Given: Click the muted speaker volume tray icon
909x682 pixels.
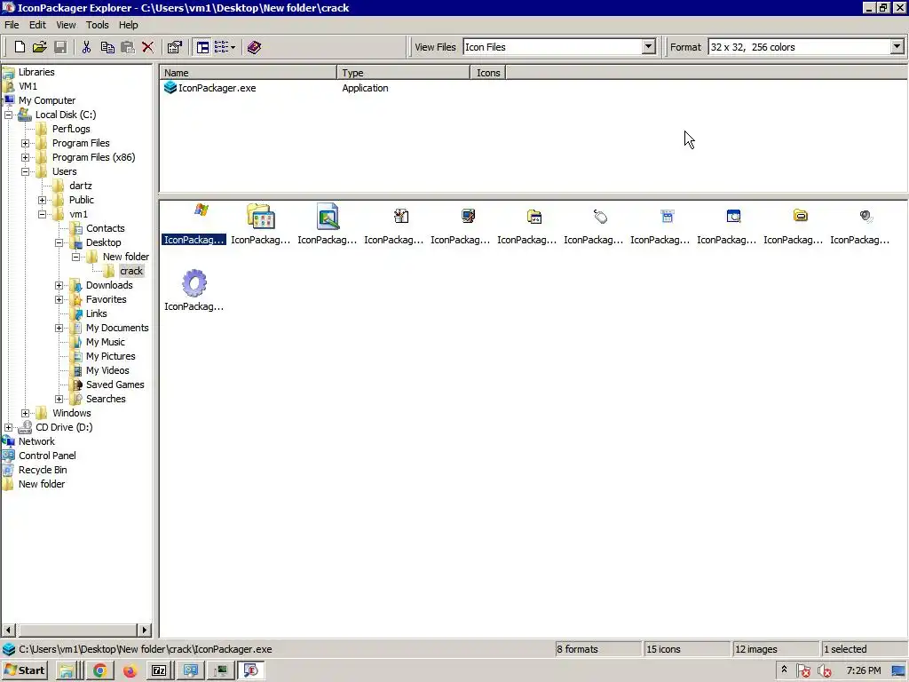Looking at the screenshot, I should pyautogui.click(x=824, y=671).
